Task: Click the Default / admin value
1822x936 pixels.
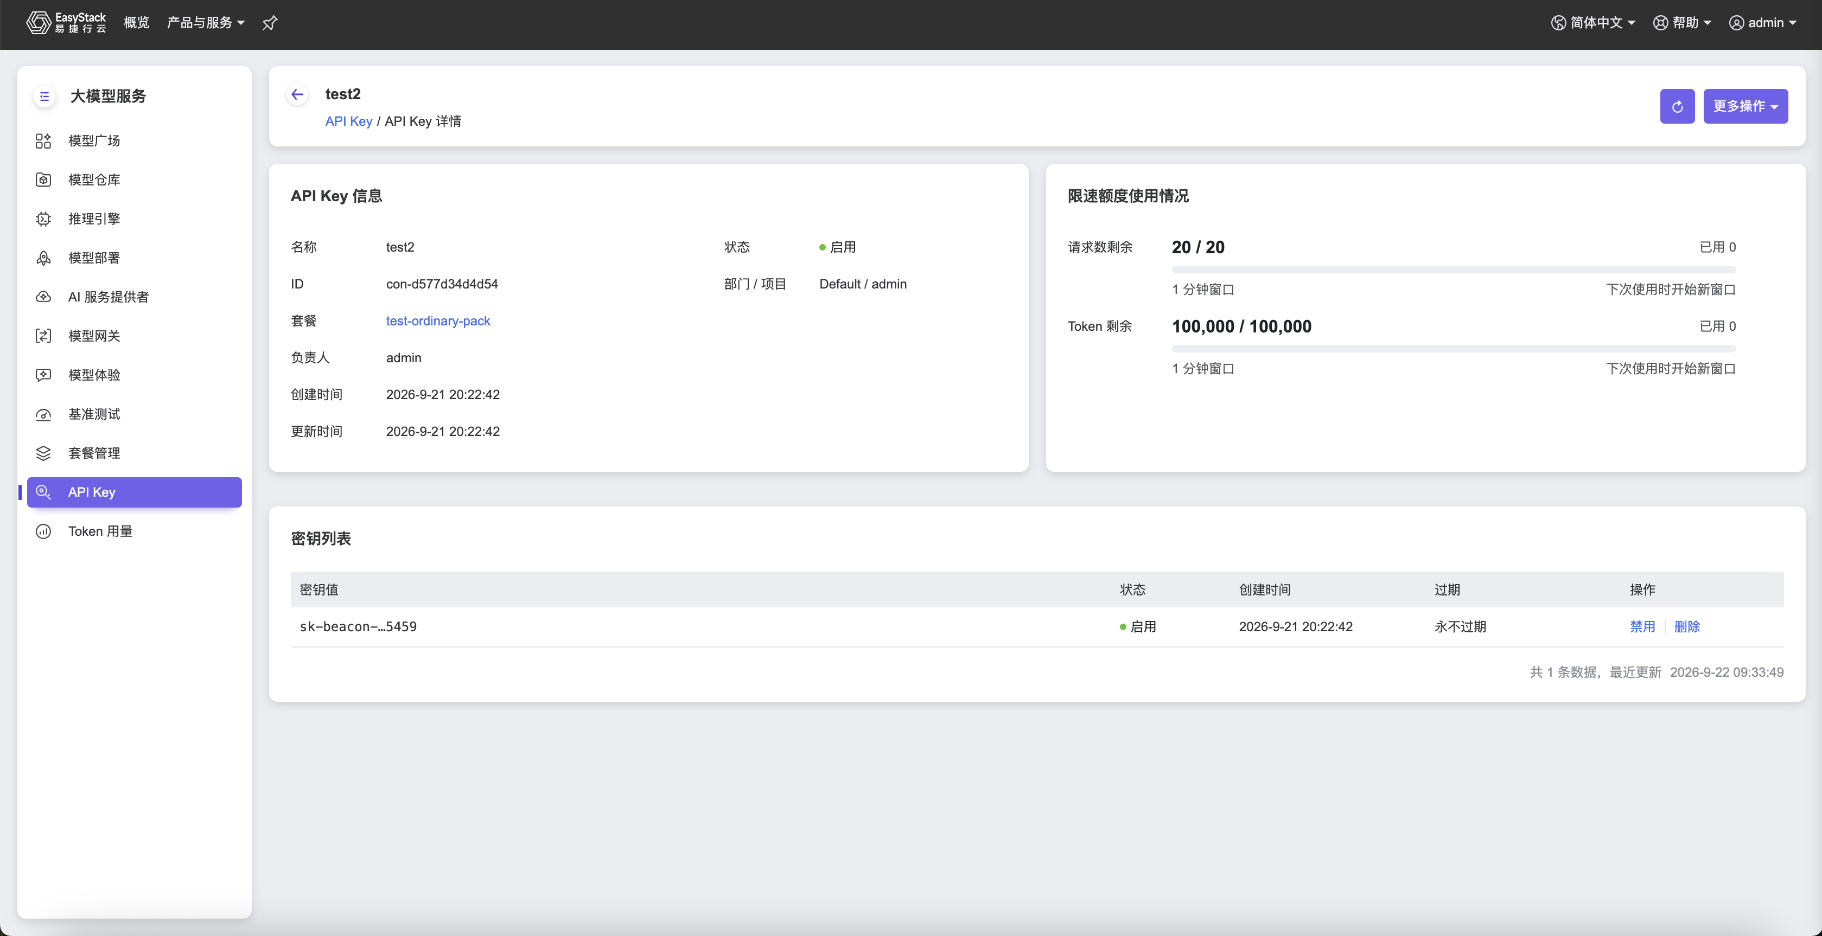Action: [863, 284]
